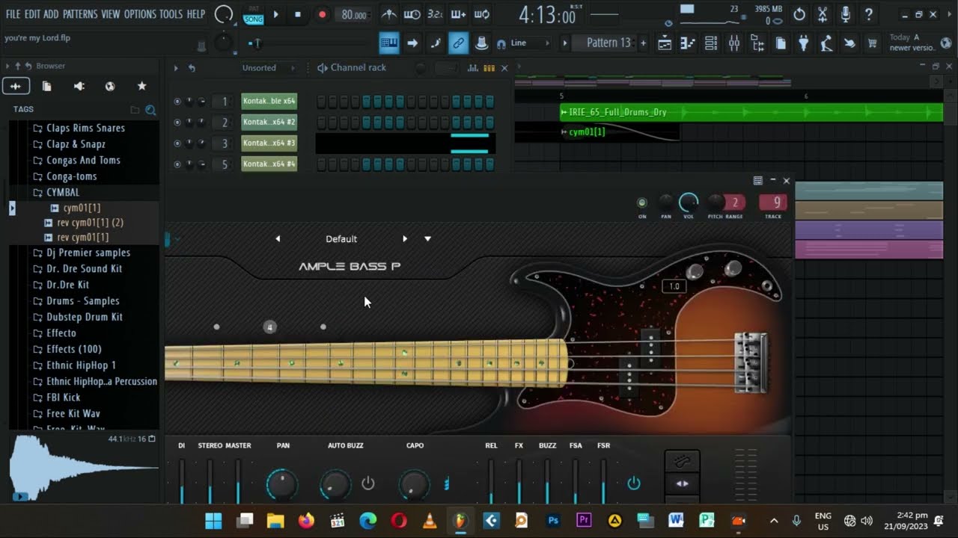Open the plugin picker plug icon
Viewport: 958px width, 538px height.
pyautogui.click(x=803, y=43)
